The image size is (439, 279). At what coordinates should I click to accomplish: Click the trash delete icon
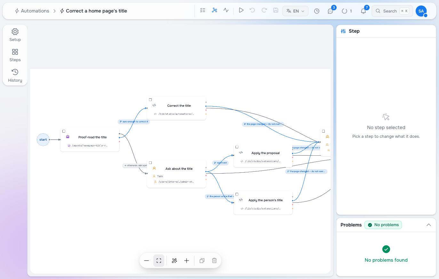tap(214, 261)
